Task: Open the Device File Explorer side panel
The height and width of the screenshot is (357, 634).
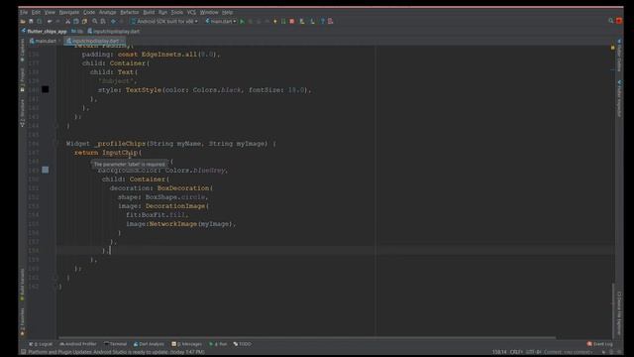Action: pyautogui.click(x=619, y=313)
